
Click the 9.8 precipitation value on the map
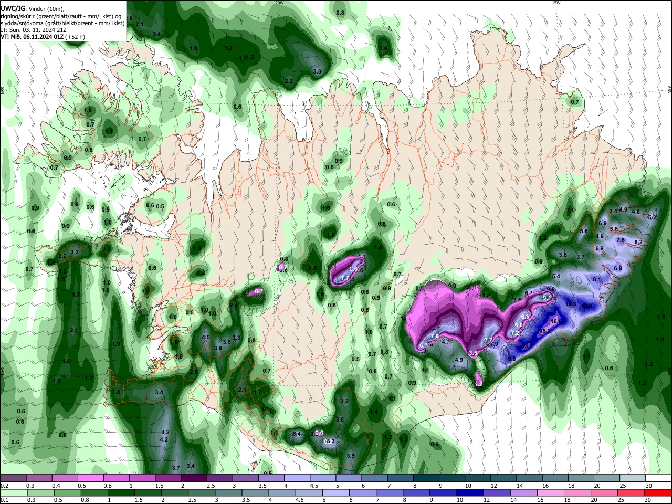pyautogui.click(x=512, y=359)
